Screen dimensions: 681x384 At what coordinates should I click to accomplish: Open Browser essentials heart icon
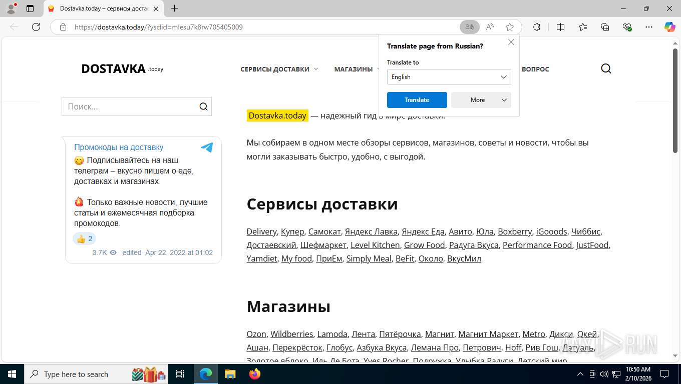pyautogui.click(x=627, y=27)
